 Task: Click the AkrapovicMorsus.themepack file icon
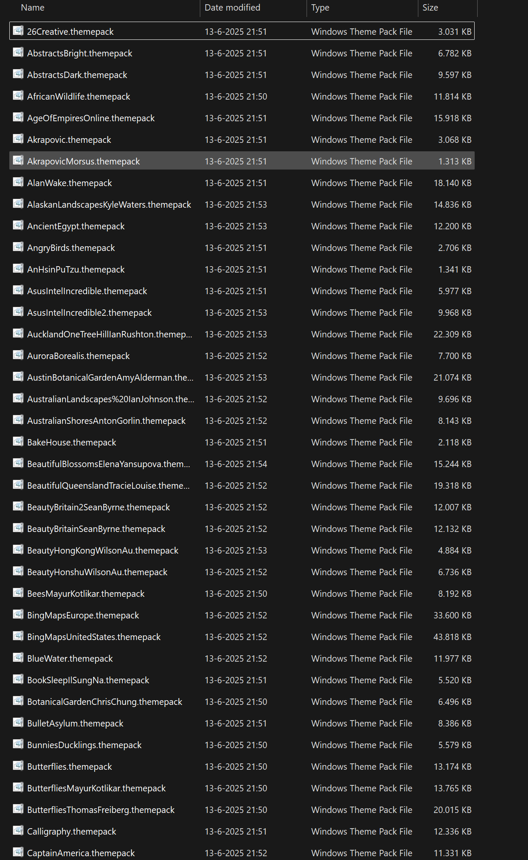(18, 161)
